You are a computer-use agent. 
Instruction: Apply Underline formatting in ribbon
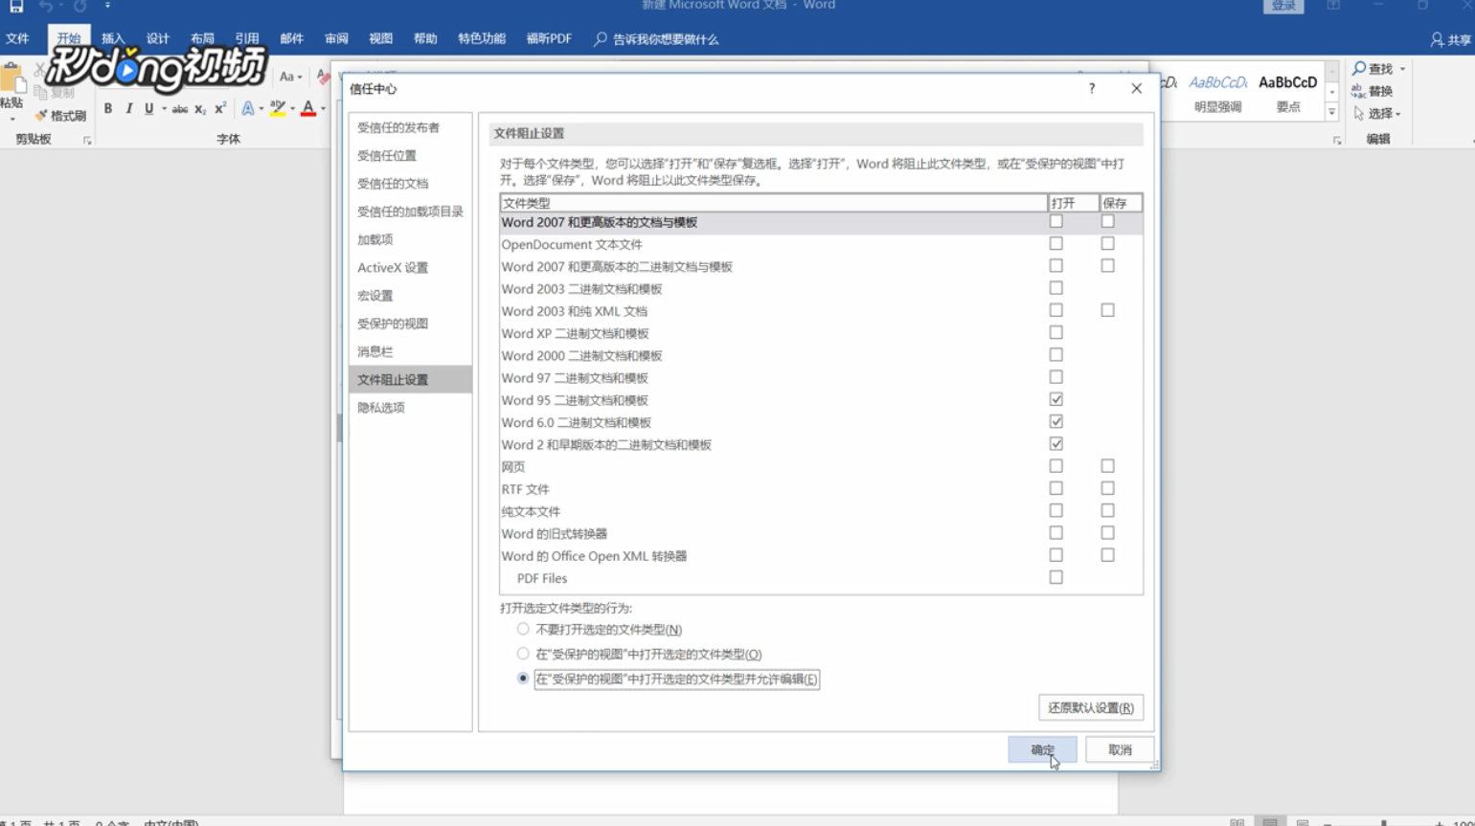[148, 109]
